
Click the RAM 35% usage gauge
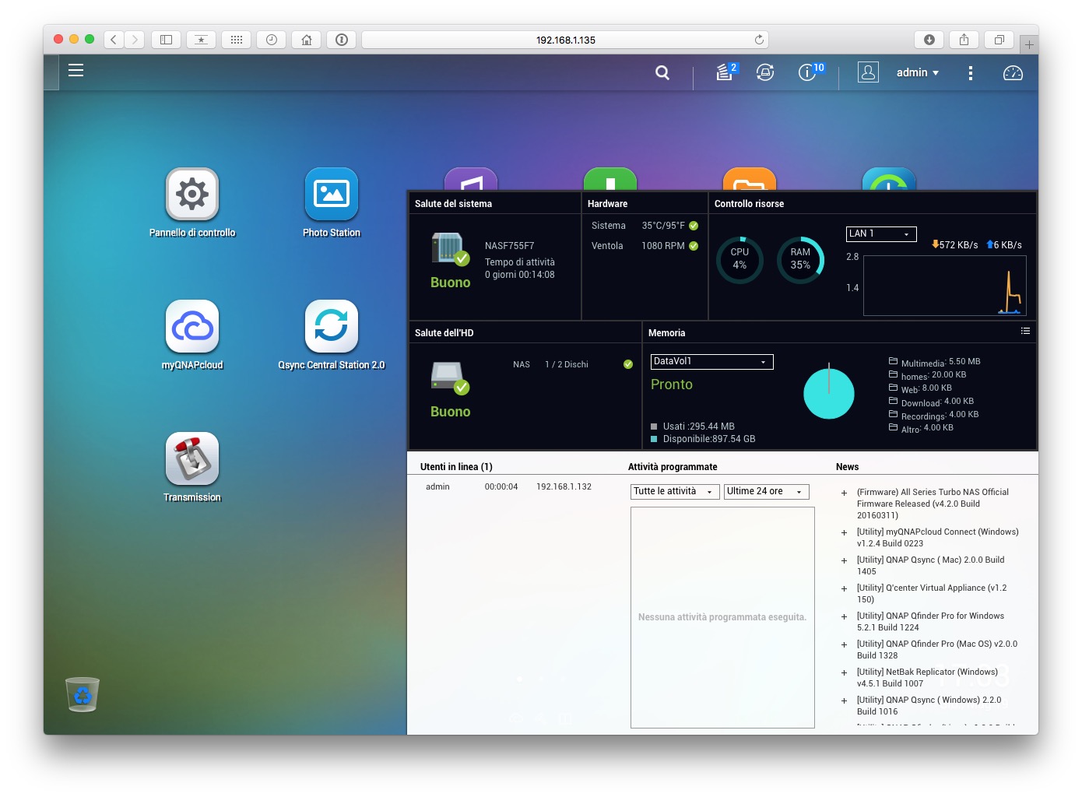(x=800, y=260)
